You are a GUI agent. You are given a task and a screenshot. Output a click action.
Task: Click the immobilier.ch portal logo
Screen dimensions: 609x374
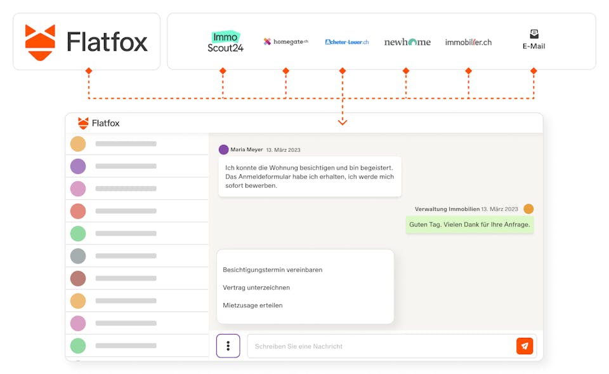click(468, 41)
